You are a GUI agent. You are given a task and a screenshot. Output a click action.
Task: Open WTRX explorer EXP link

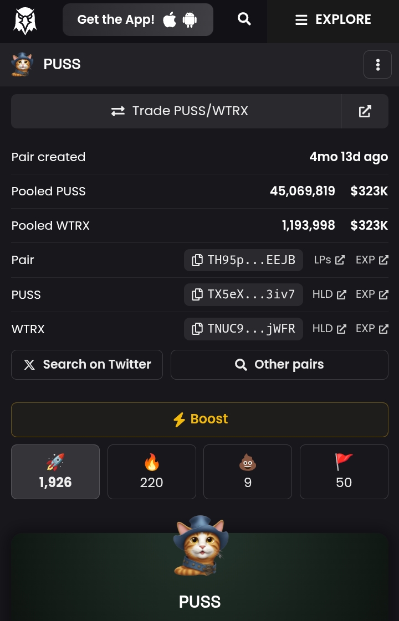[x=372, y=329]
